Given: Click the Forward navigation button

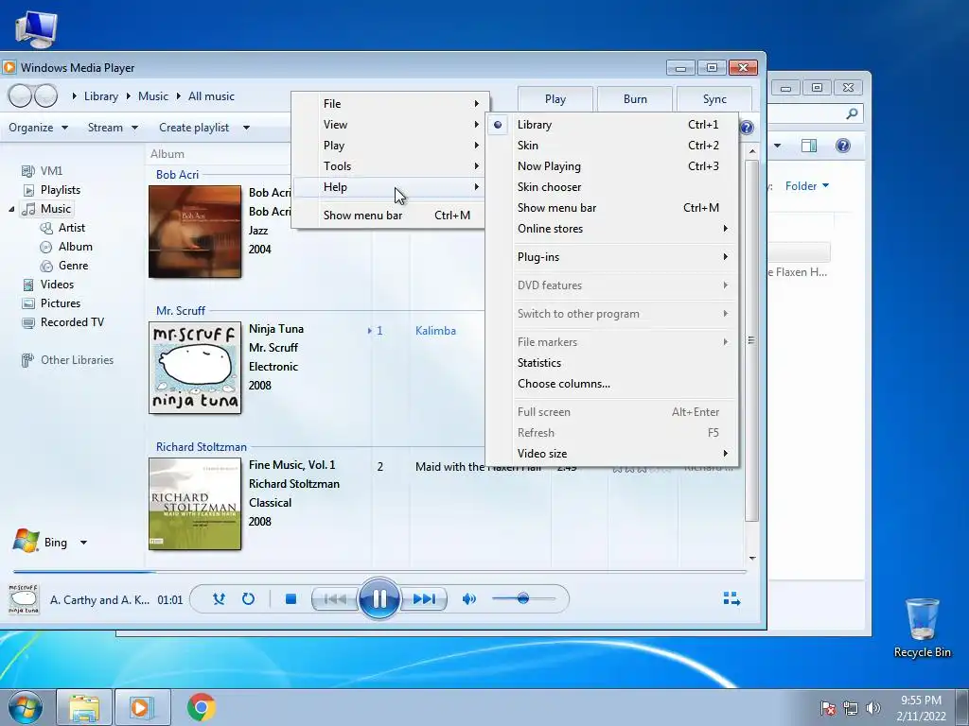Looking at the screenshot, I should pos(45,95).
